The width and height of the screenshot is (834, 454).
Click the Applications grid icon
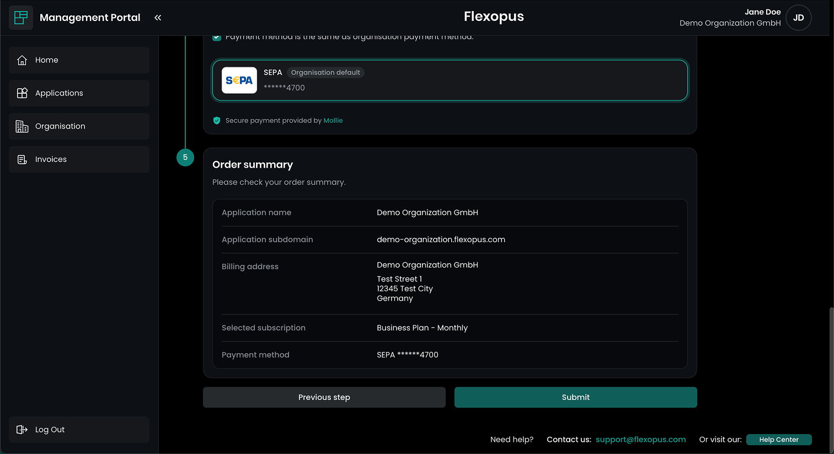(x=22, y=93)
